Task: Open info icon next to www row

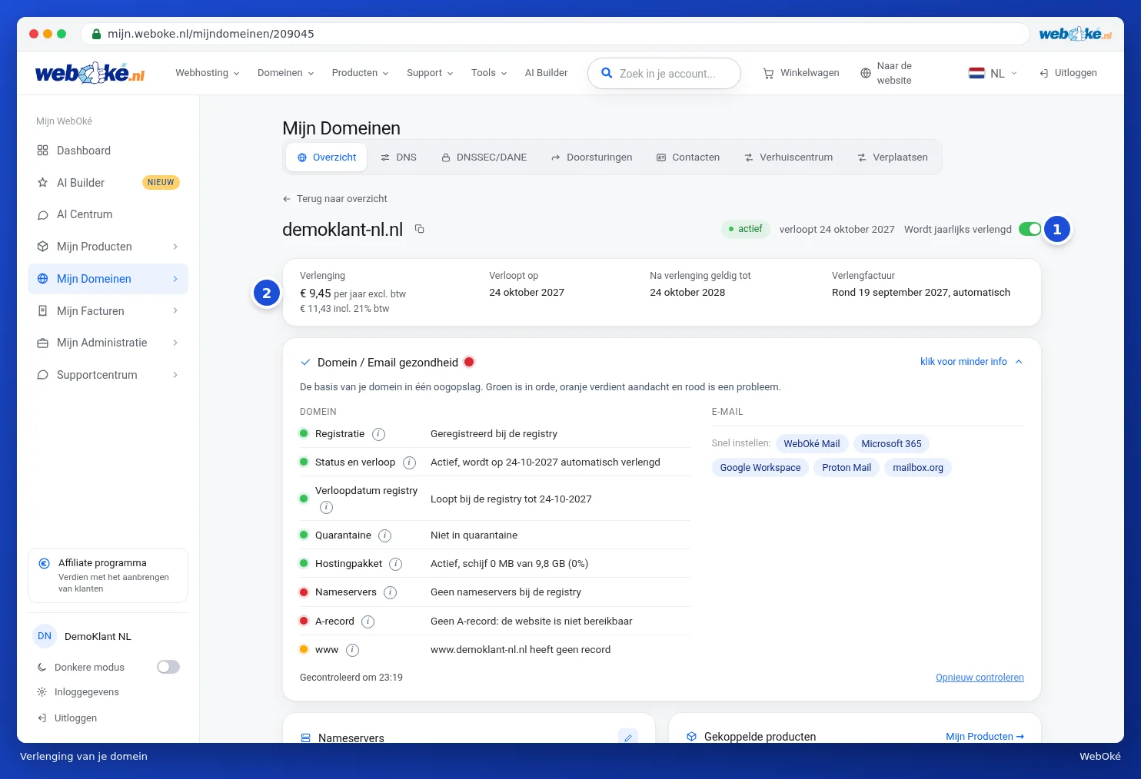Action: pyautogui.click(x=352, y=650)
